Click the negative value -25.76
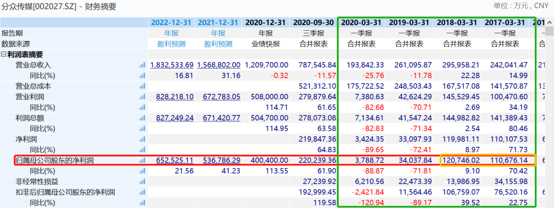The height and width of the screenshot is (208, 555). click(373, 76)
